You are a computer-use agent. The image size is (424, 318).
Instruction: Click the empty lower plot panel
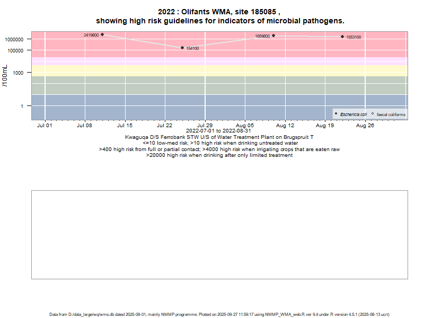tap(219, 234)
